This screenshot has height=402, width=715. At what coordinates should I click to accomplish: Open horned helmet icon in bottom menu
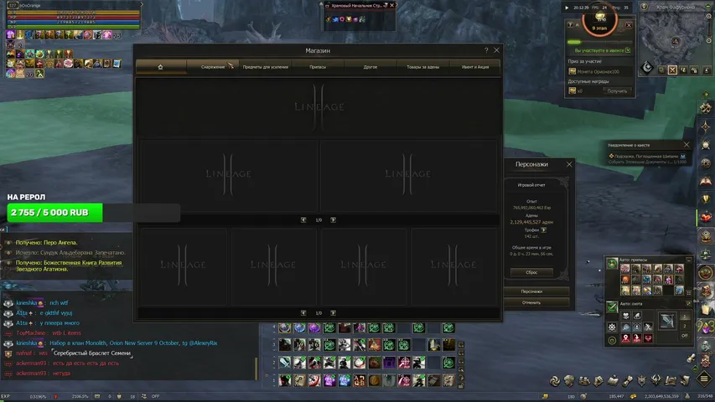tap(656, 381)
